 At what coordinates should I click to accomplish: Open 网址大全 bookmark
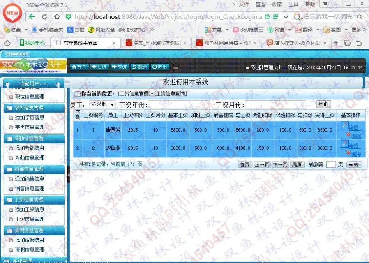(101, 30)
